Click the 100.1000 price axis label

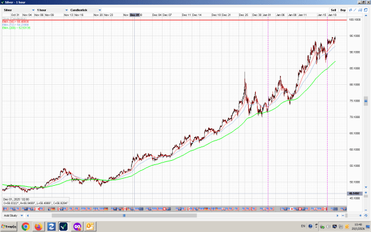click(x=355, y=20)
